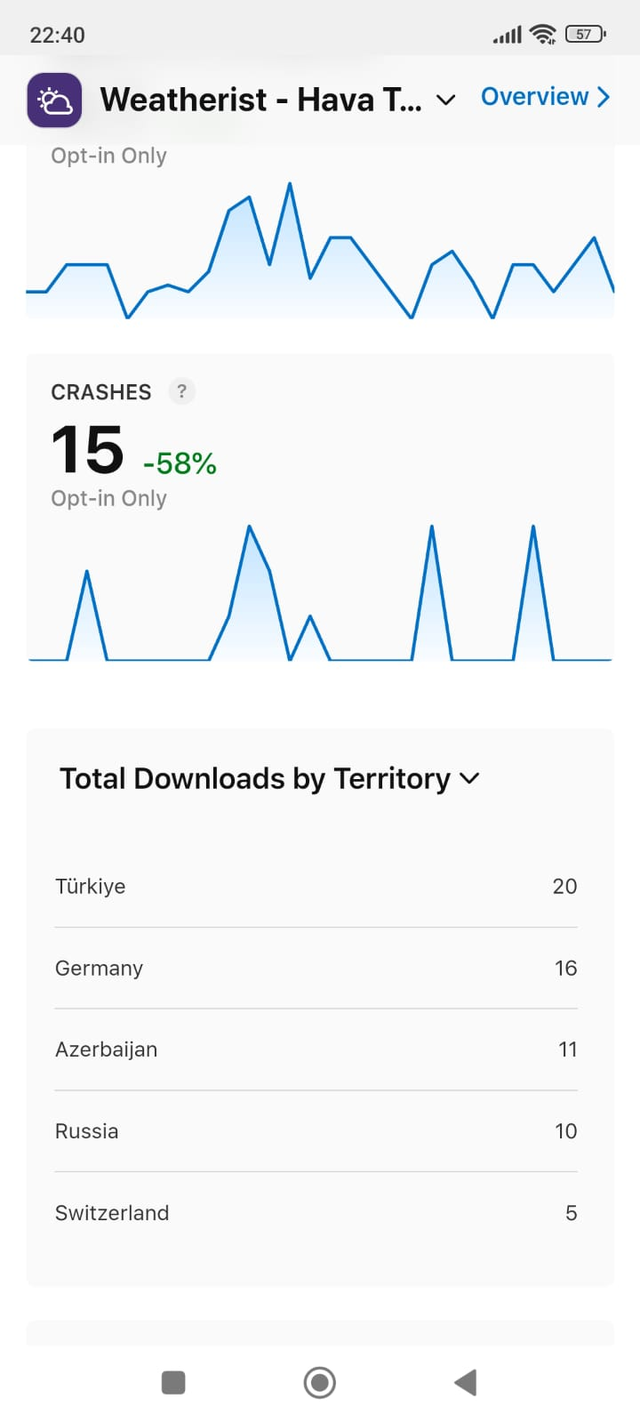Open the app selector chevron beside Weatherist
Viewport: 640px width, 1423px height.
point(446,100)
